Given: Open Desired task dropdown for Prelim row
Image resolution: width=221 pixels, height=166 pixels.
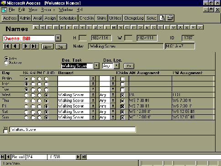Looking at the screenshot, I should click(93, 79).
